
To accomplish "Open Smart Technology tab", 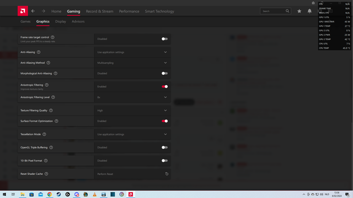I will click(x=159, y=11).
